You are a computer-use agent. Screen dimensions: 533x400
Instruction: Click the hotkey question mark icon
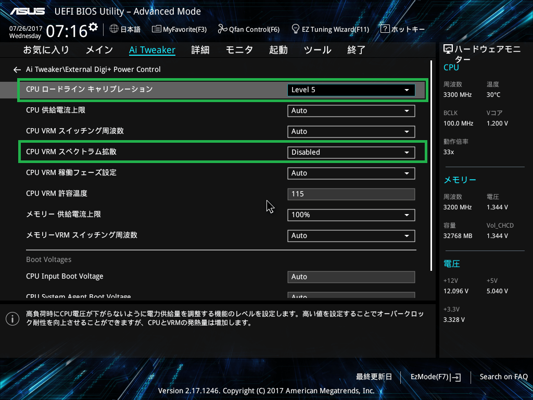385,29
